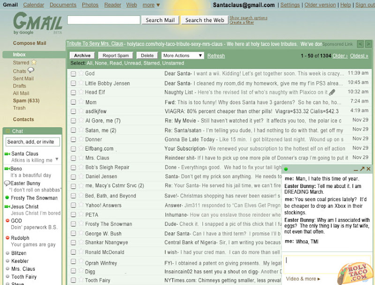This screenshot has height=285, width=375.
Task: Click the Search Mail button
Action: pyautogui.click(x=160, y=20)
